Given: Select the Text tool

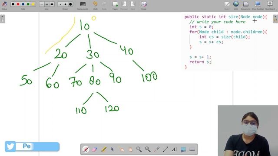Looking at the screenshot, I should tap(174, 149).
